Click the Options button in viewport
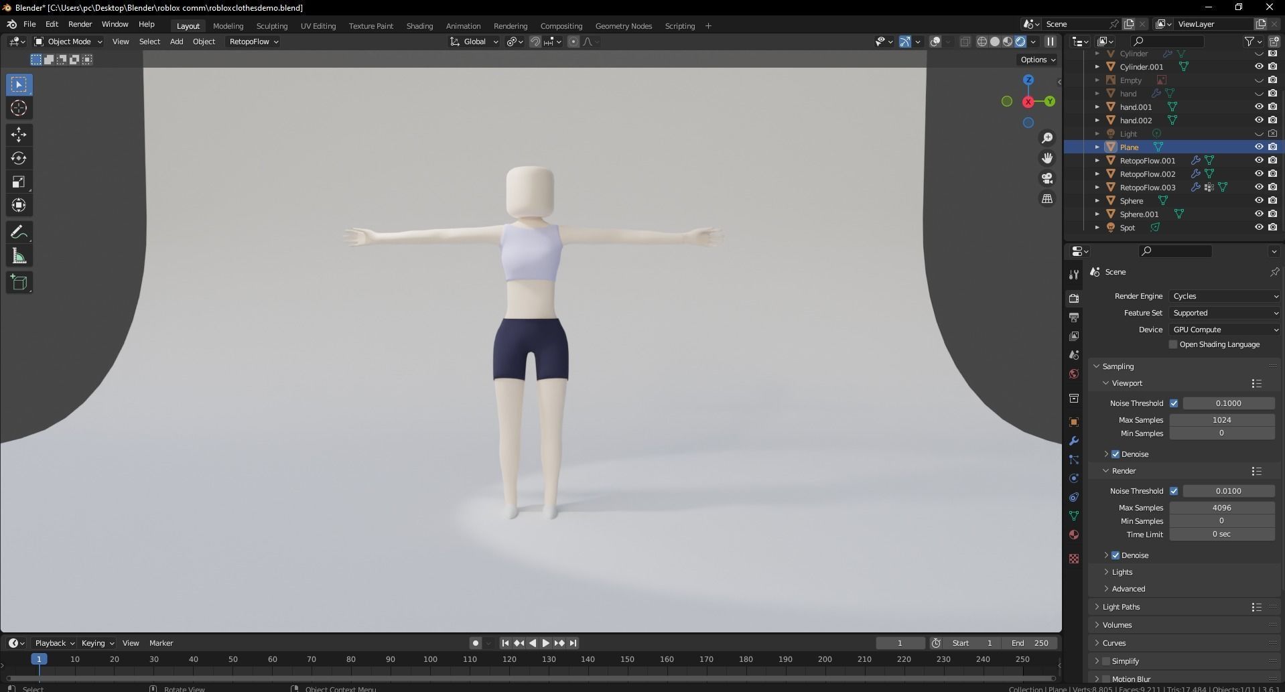Screen dimensions: 1285x692 (1038, 60)
